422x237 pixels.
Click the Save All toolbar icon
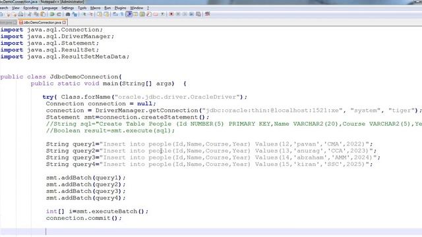(x=1, y=14)
